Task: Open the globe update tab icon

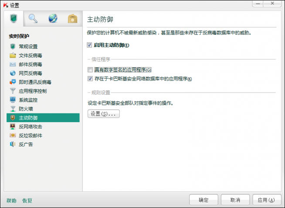Action: tap(53, 18)
